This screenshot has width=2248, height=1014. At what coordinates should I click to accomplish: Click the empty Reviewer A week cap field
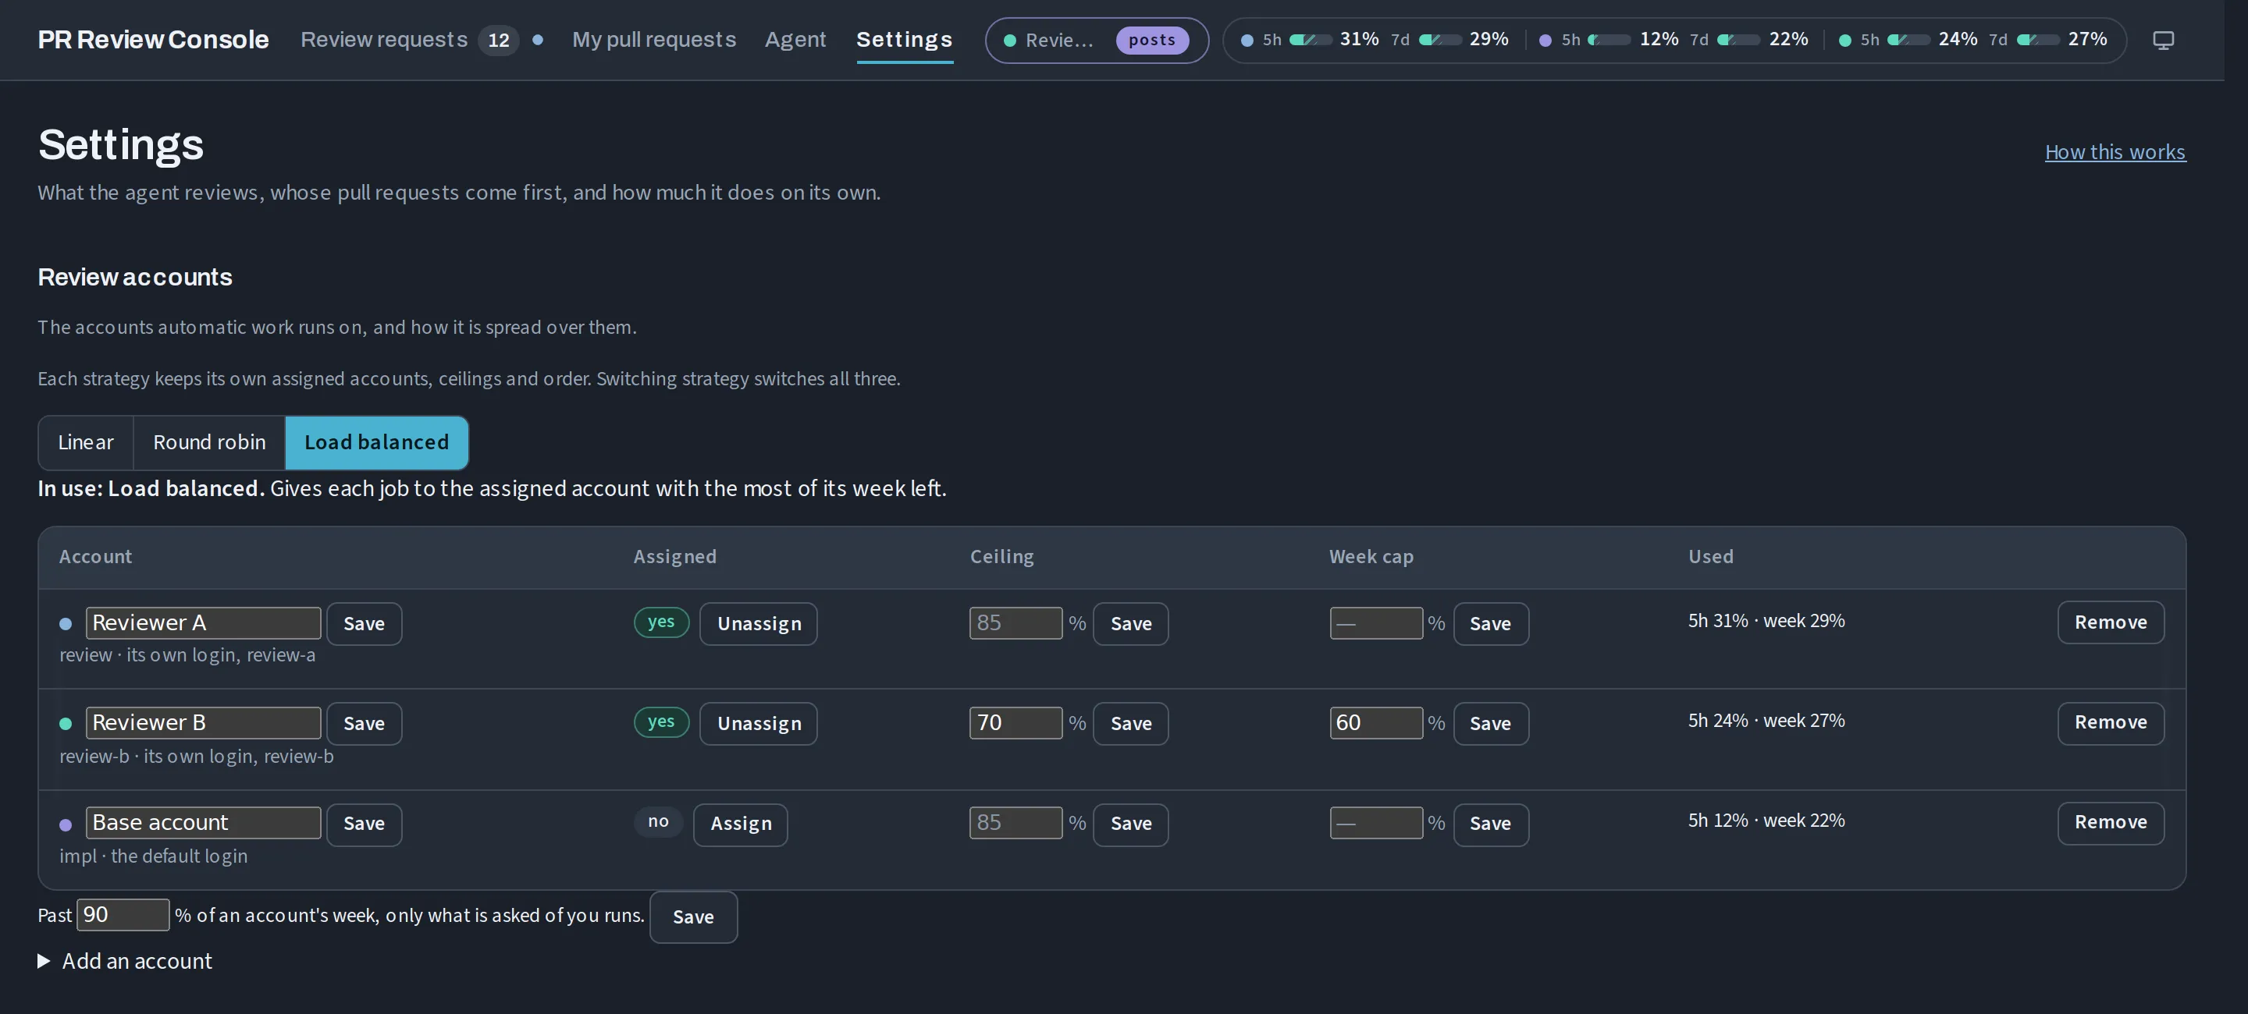(x=1376, y=623)
